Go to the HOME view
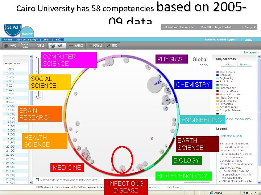This screenshot has width=261, height=195. click(x=10, y=45)
